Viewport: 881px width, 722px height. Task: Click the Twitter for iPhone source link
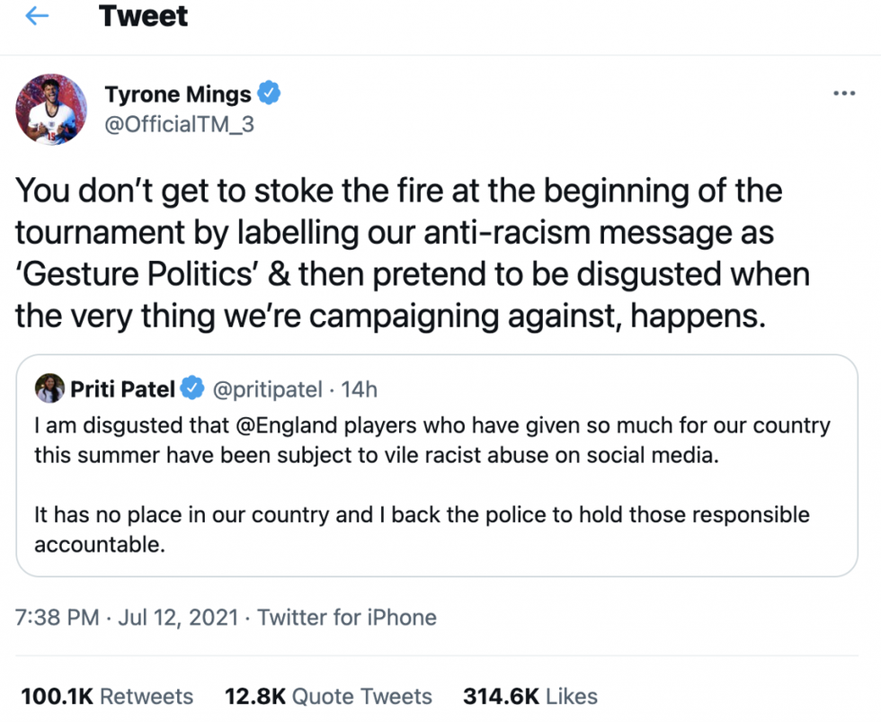click(347, 618)
